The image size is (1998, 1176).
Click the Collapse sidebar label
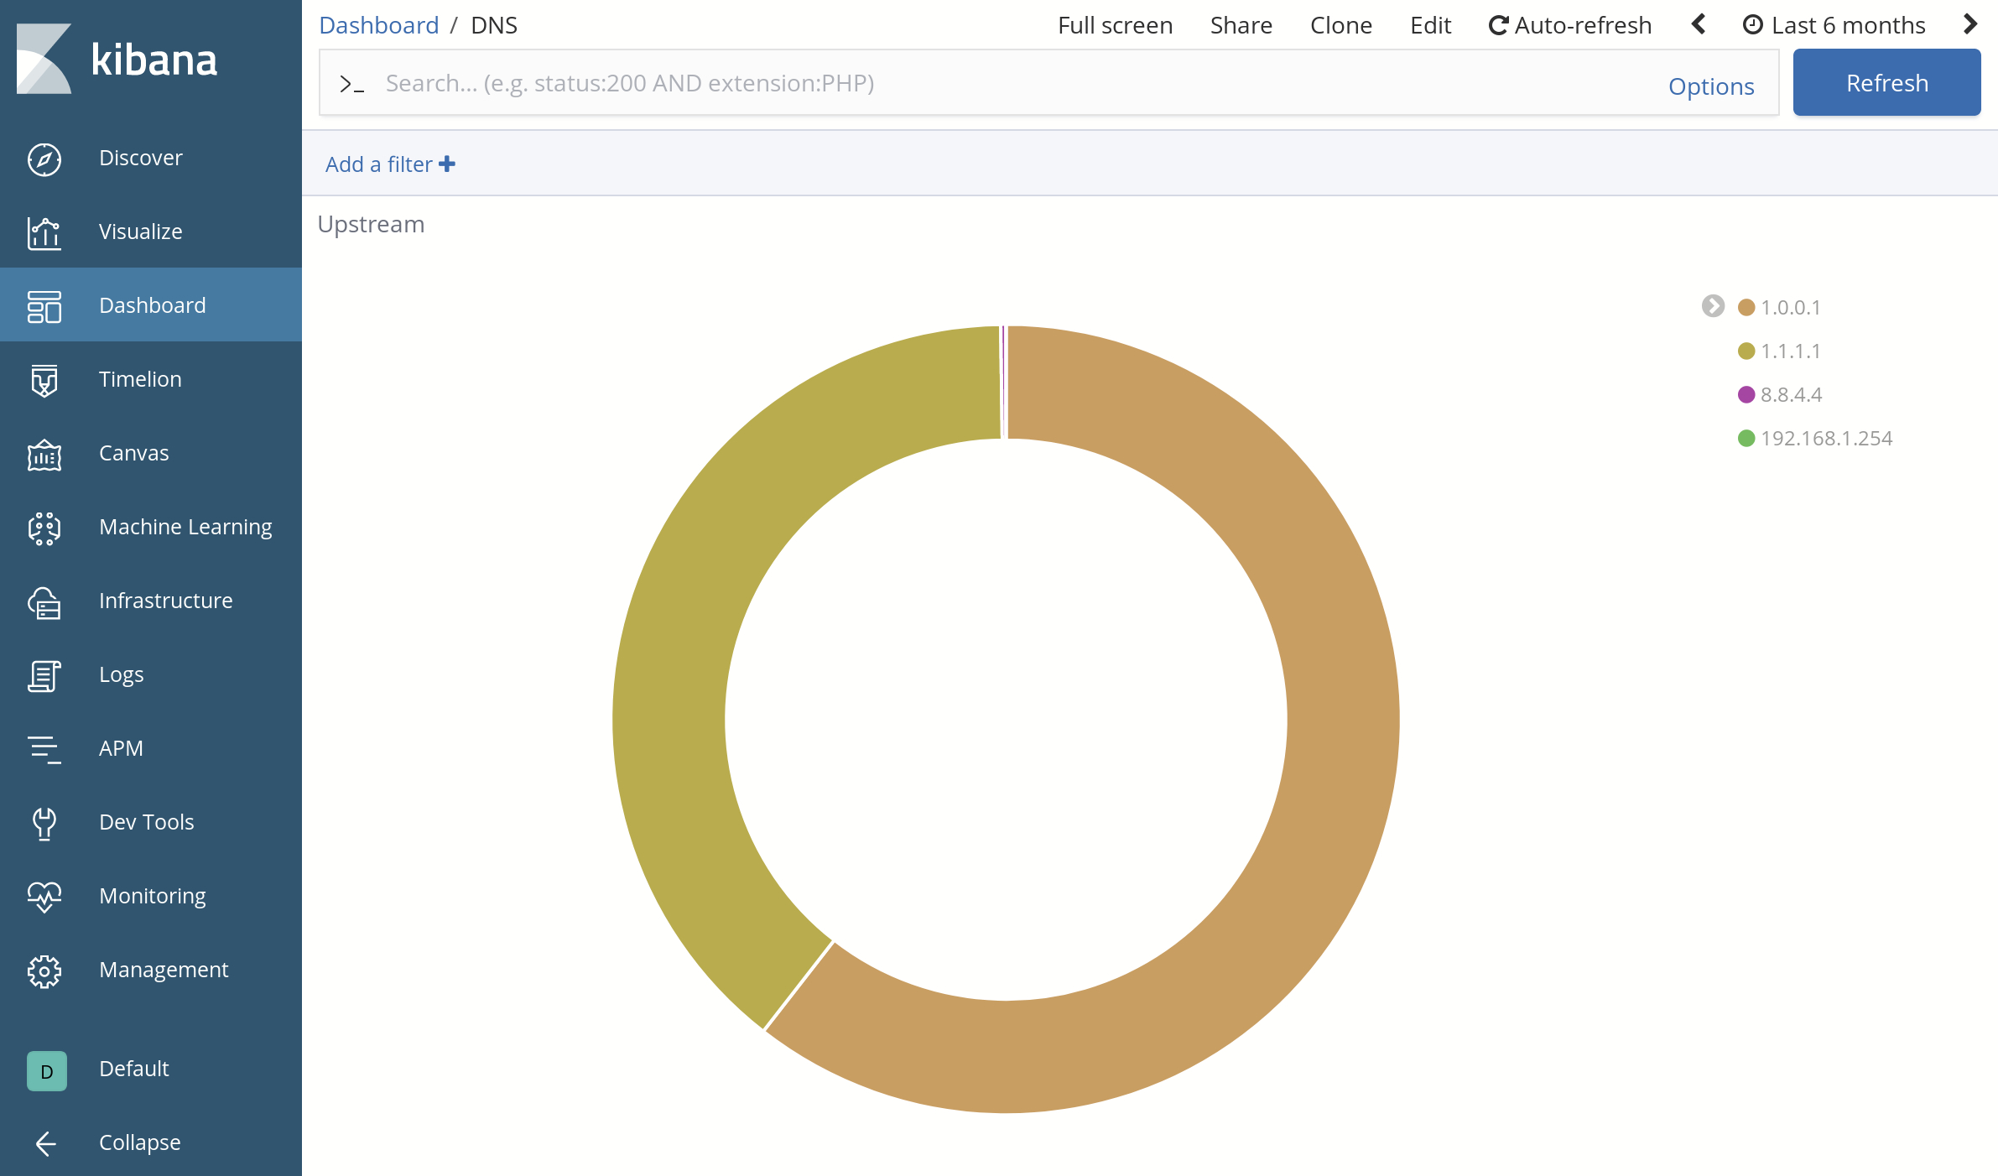pos(140,1142)
